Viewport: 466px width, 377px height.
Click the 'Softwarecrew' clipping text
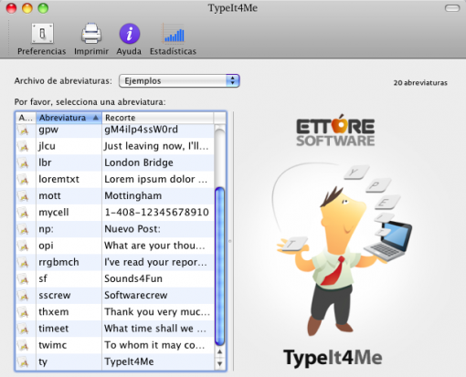[136, 296]
